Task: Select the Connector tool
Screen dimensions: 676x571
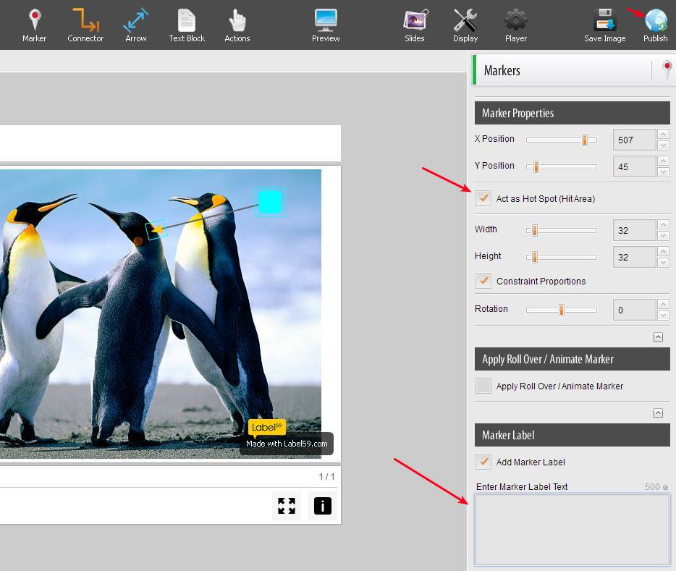Action: pos(85,25)
